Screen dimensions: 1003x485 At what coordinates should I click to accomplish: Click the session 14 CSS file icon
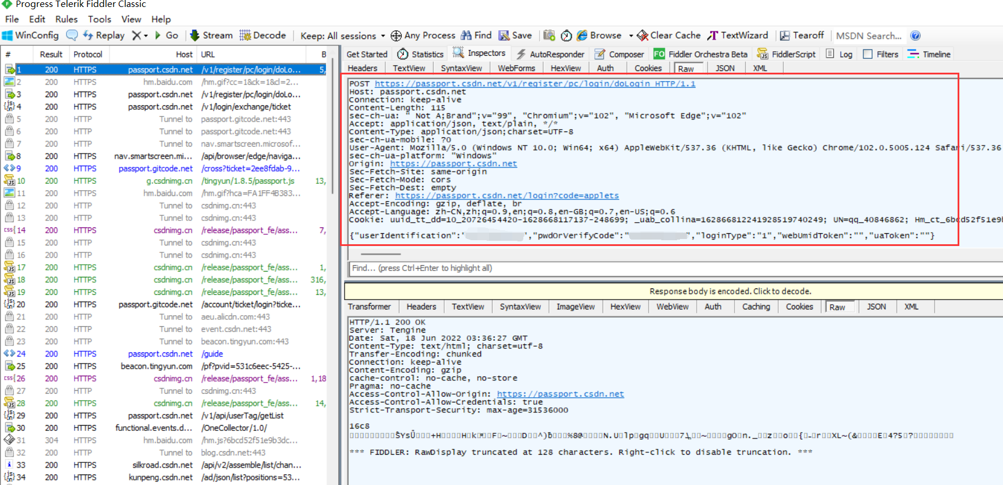click(x=9, y=230)
